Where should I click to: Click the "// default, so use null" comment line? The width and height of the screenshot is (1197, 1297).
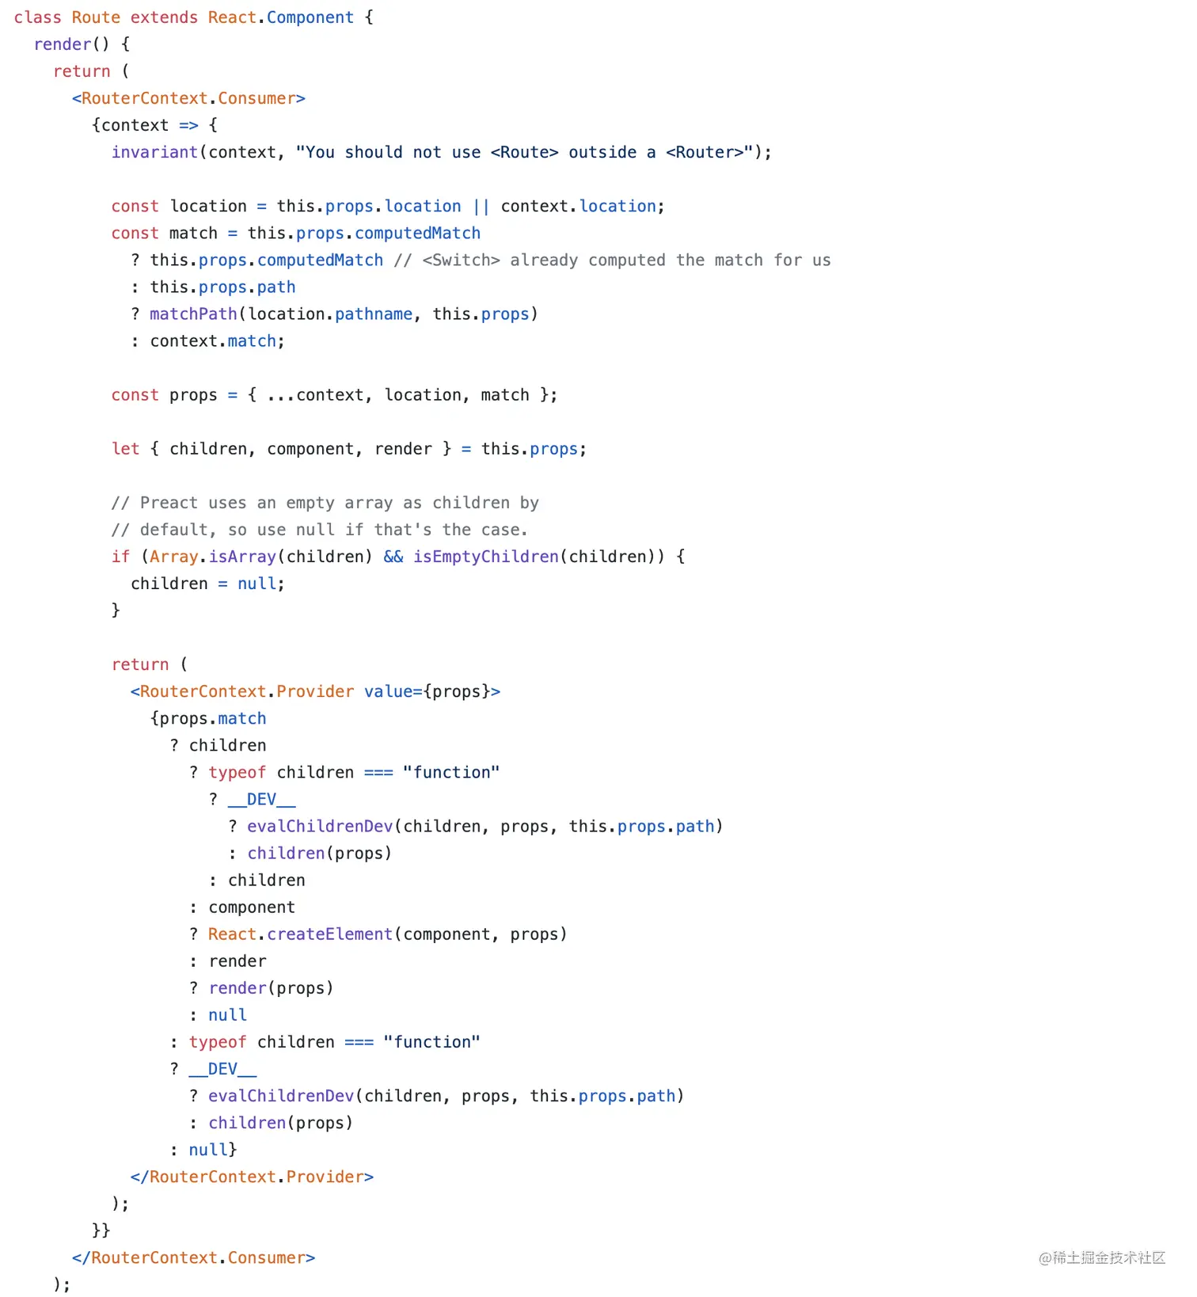319,530
